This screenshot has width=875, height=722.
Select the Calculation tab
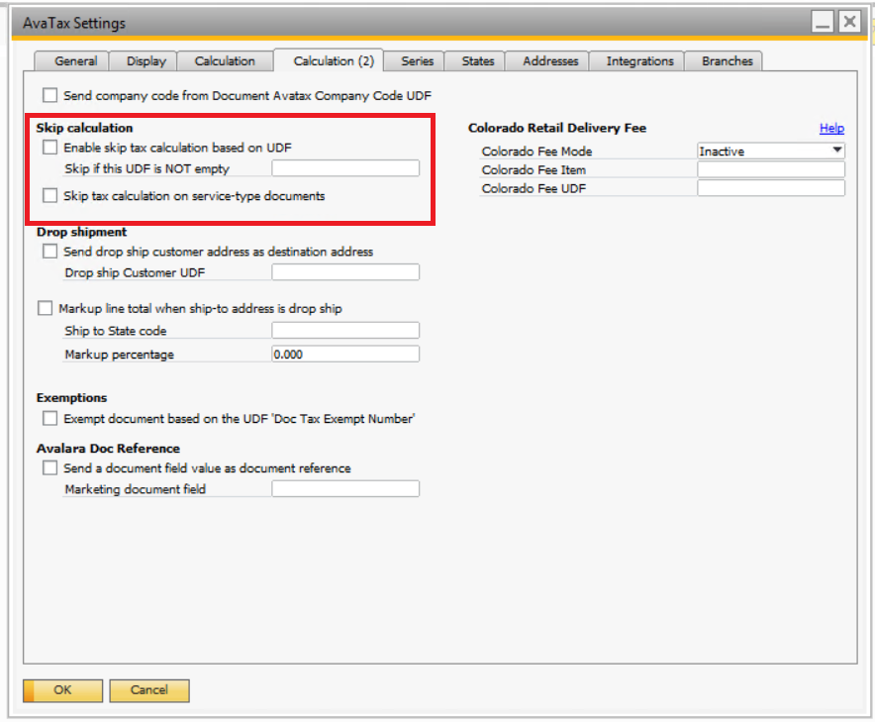[x=225, y=60]
